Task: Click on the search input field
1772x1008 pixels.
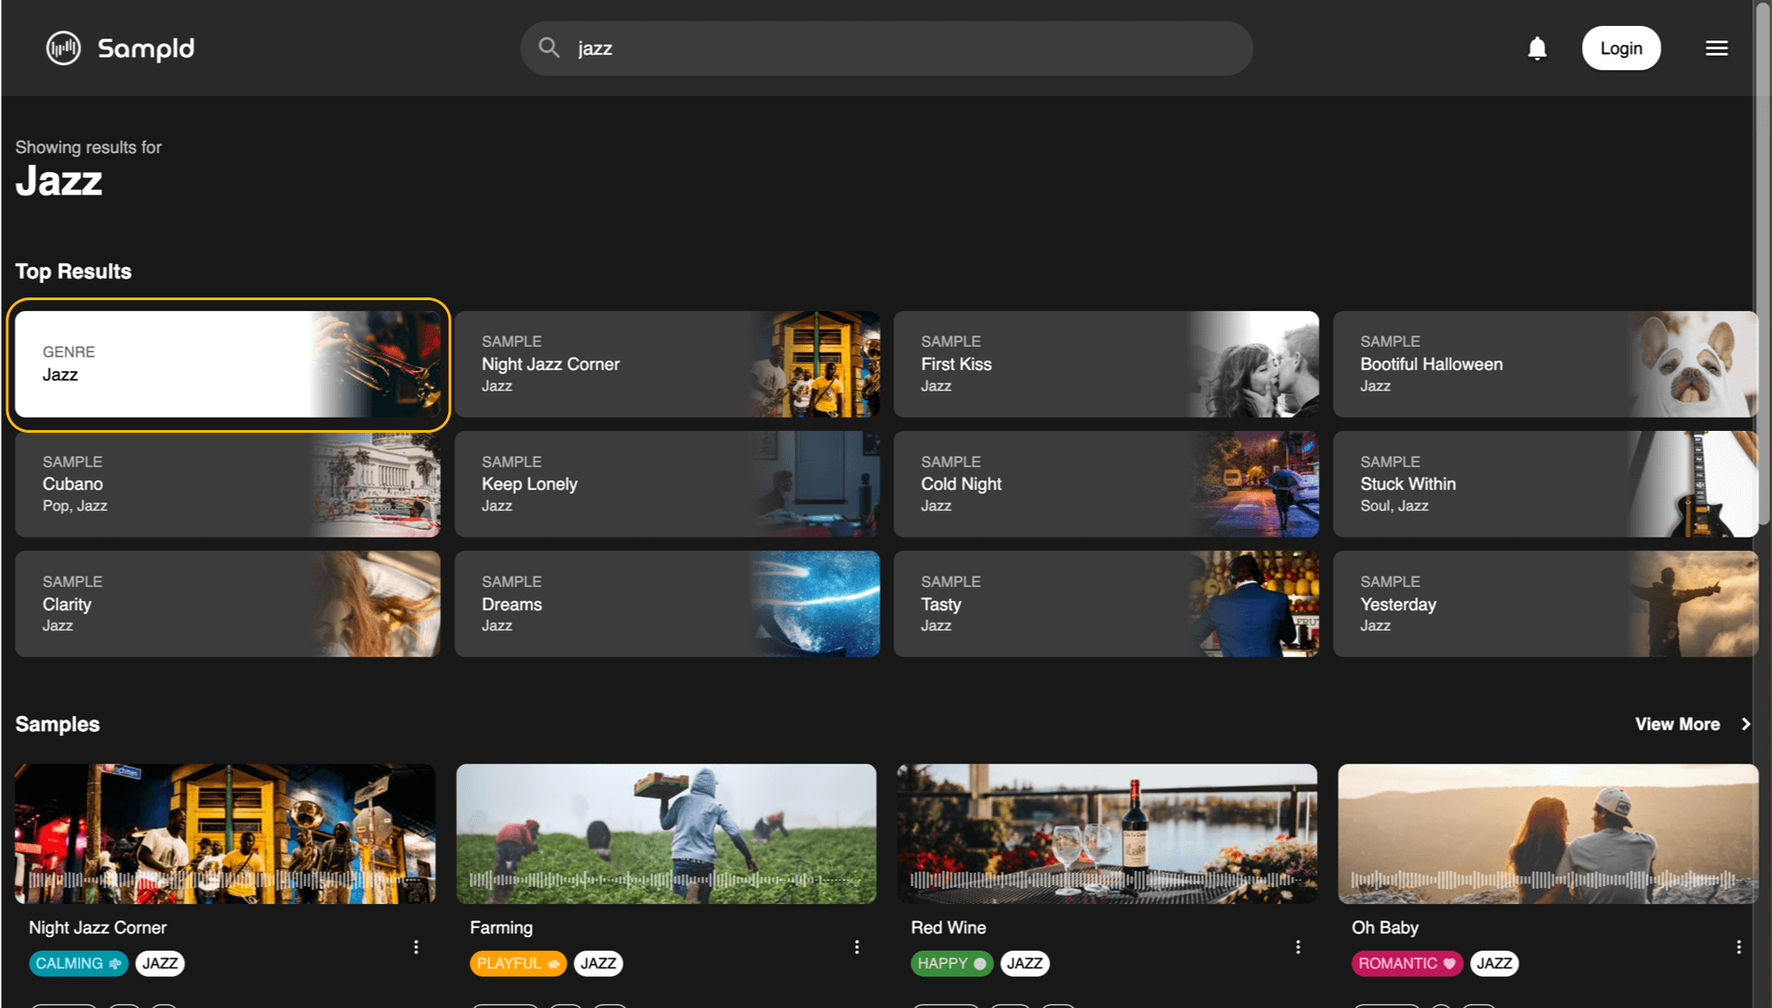Action: point(885,48)
